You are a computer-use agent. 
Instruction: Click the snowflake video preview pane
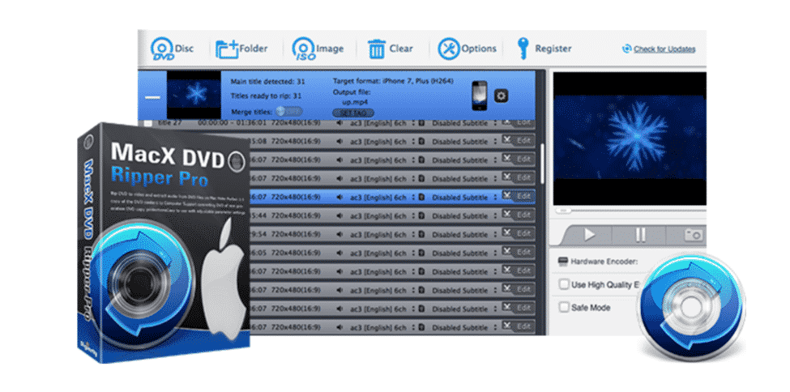[x=630, y=138]
